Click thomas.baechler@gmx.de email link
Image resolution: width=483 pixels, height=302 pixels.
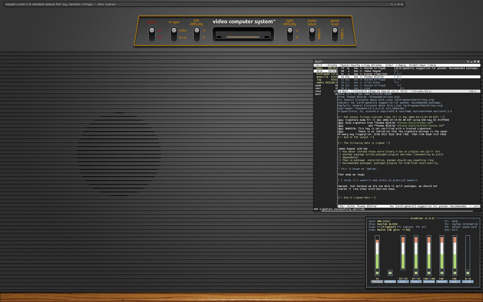pos(414,123)
